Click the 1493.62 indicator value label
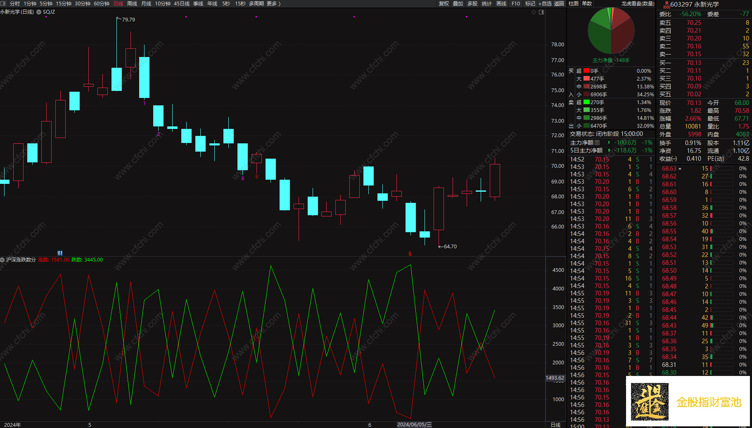The height and width of the screenshot is (428, 752). click(555, 378)
